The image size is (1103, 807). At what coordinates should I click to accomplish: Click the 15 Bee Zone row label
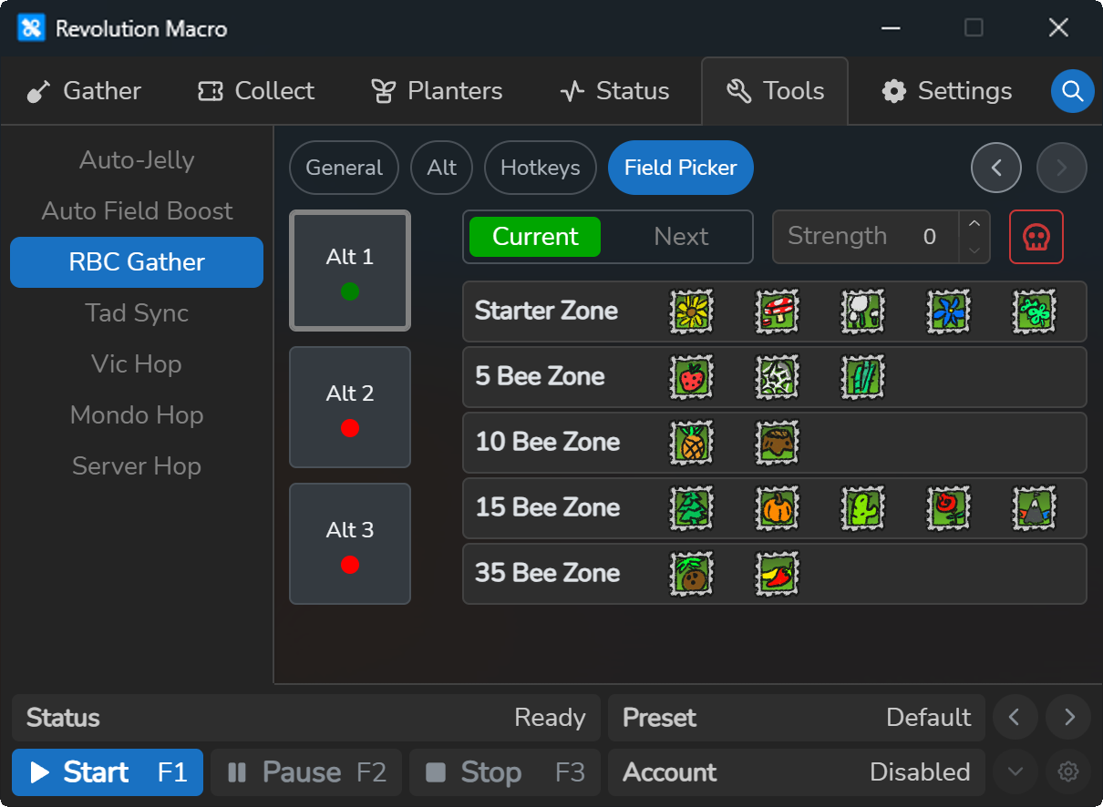click(x=547, y=508)
